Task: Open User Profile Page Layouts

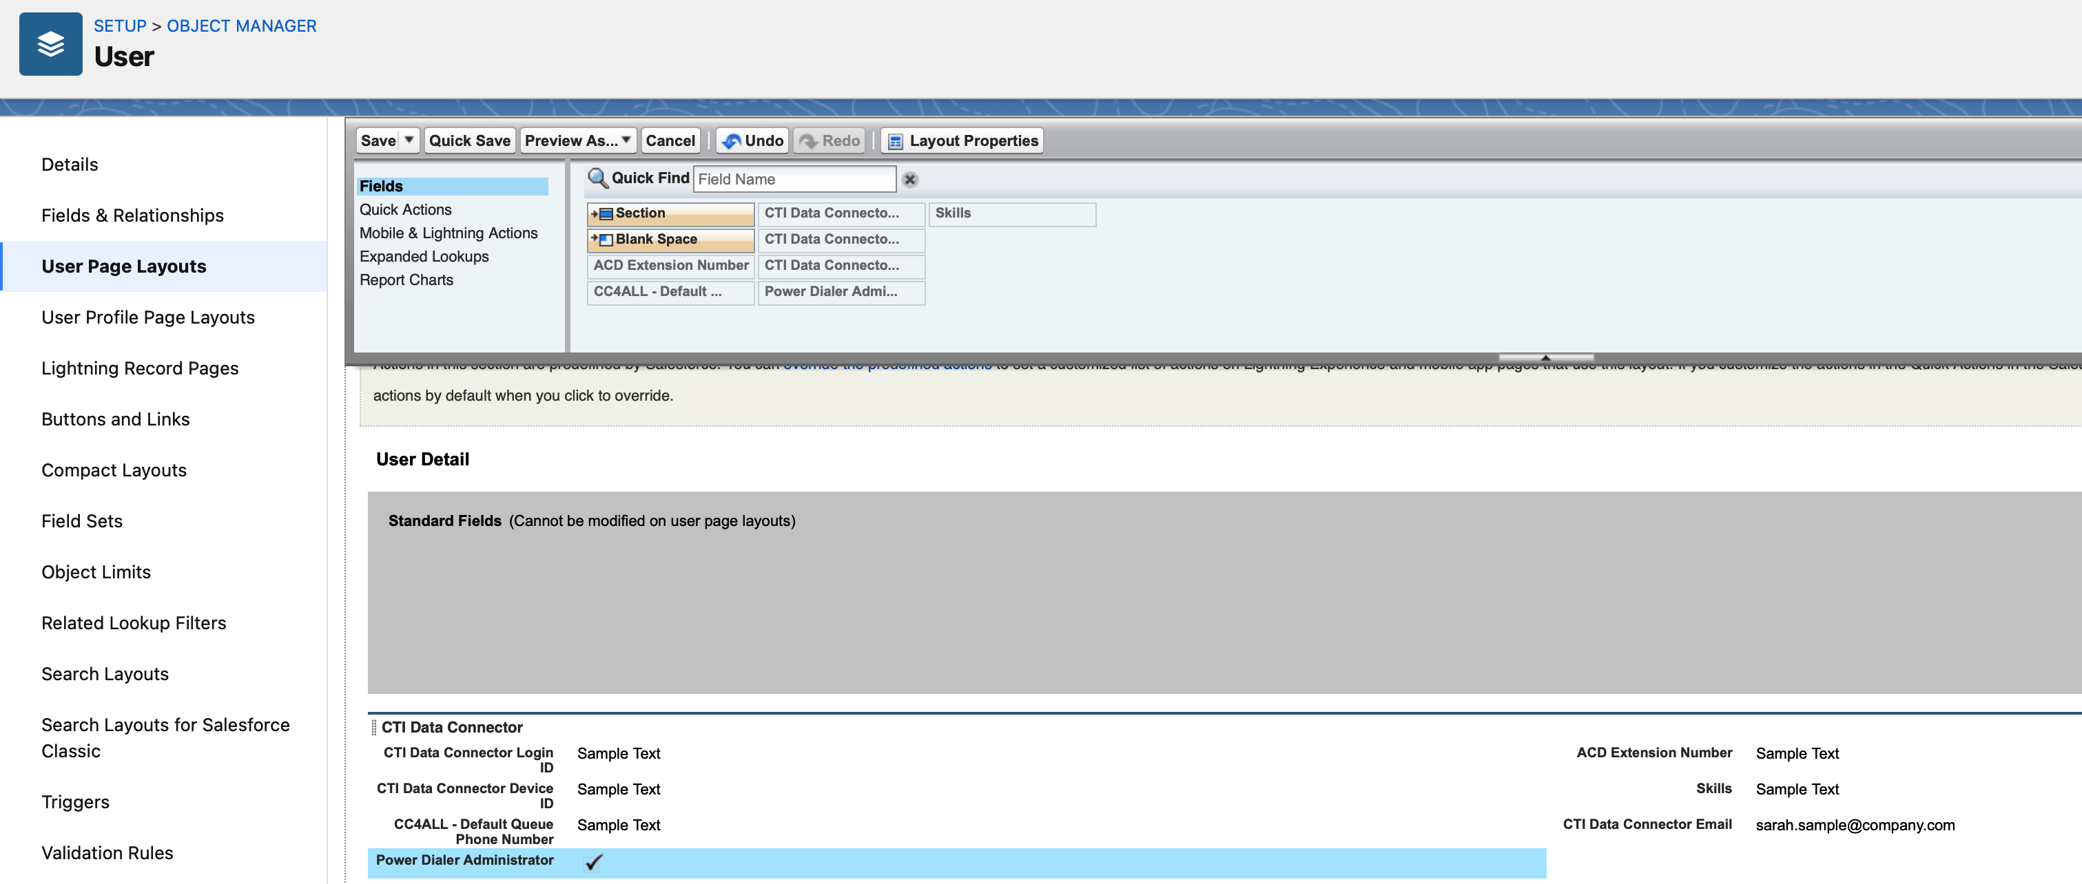Action: tap(148, 317)
